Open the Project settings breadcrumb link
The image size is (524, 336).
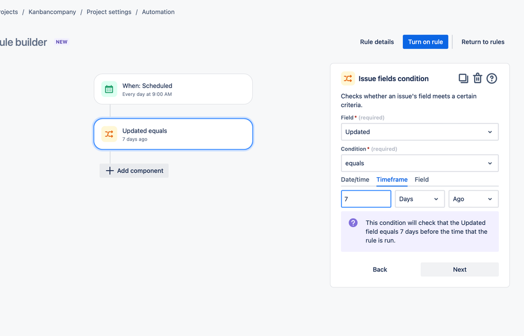coord(109,12)
